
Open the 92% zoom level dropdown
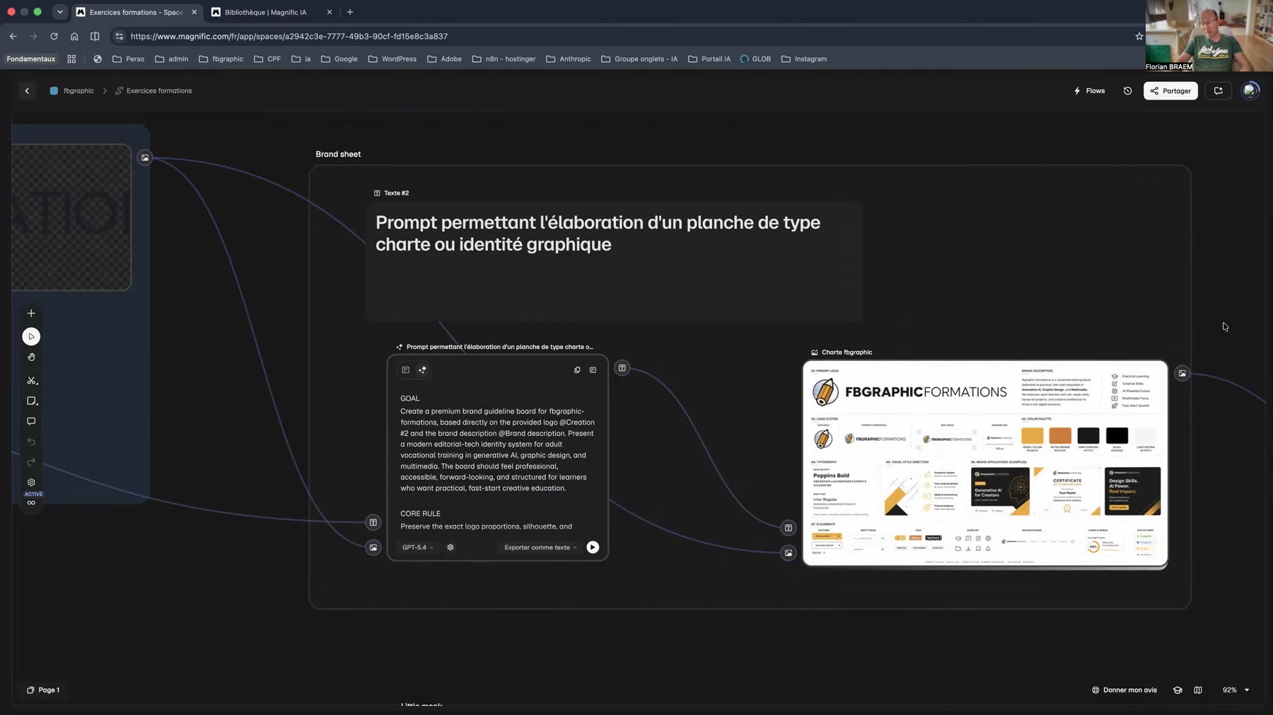1236,690
